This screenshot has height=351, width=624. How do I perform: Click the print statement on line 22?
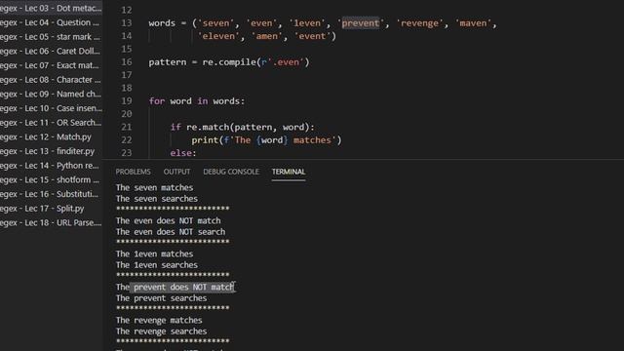tap(266, 140)
